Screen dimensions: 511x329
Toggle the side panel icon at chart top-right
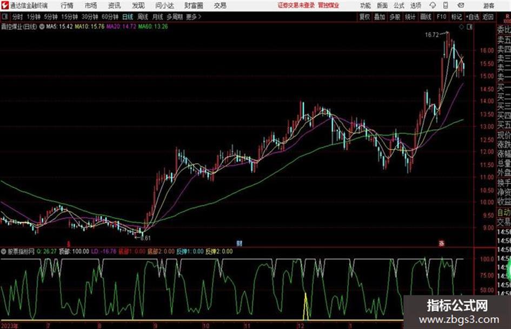pos(469,27)
